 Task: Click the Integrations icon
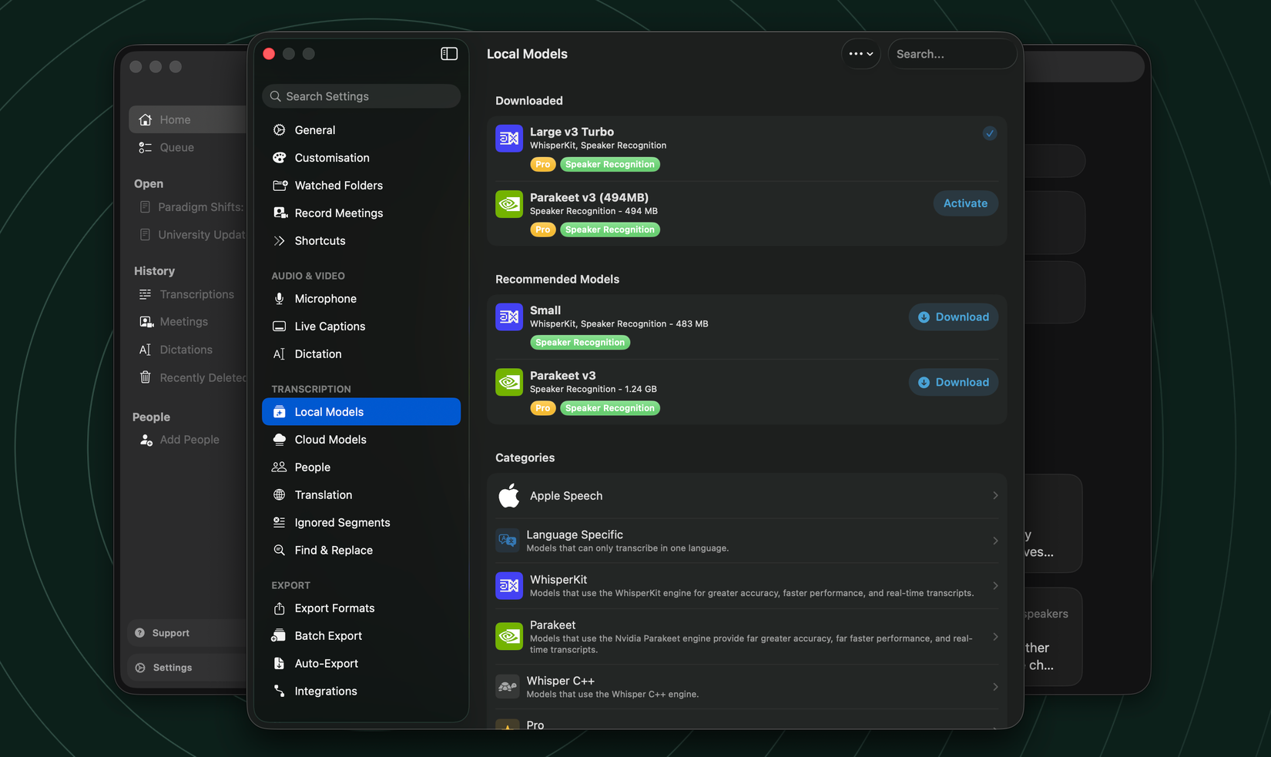point(279,692)
